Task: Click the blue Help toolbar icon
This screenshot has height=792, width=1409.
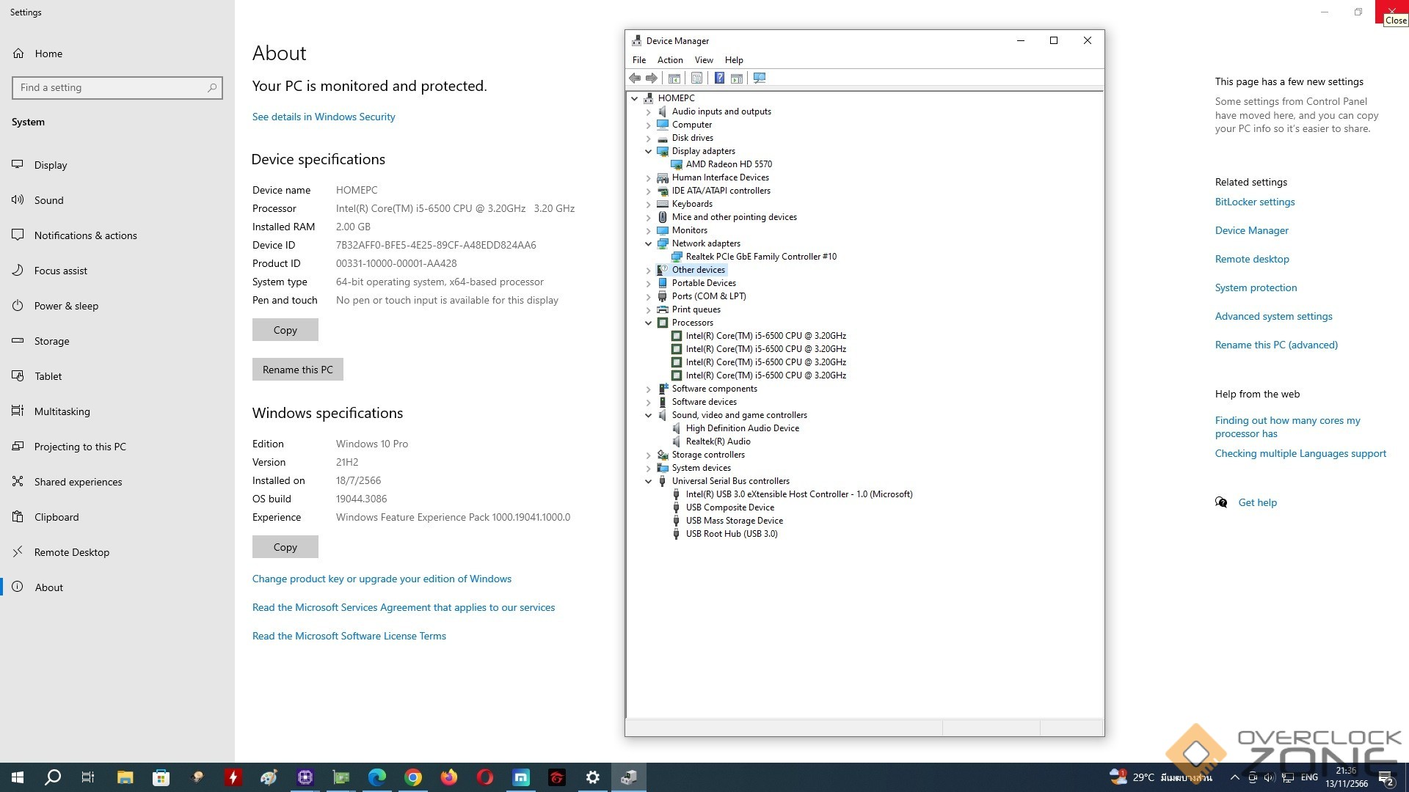Action: point(719,78)
